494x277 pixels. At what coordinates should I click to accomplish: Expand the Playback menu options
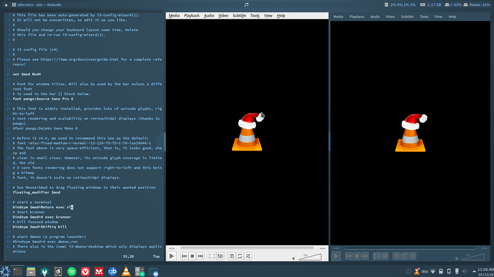(192, 15)
